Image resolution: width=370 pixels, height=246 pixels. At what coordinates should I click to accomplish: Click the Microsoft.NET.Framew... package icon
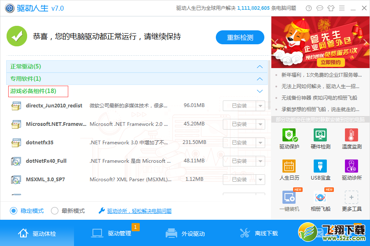(x=16, y=124)
